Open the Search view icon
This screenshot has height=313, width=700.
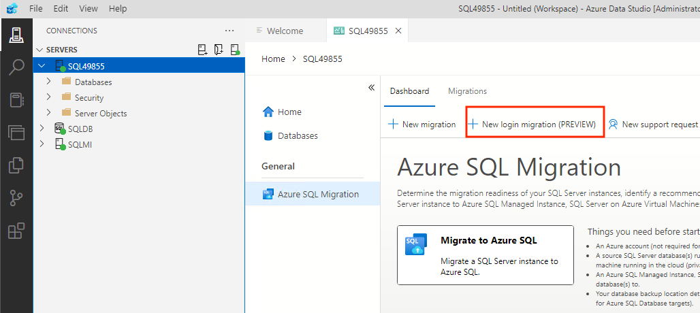(x=16, y=67)
